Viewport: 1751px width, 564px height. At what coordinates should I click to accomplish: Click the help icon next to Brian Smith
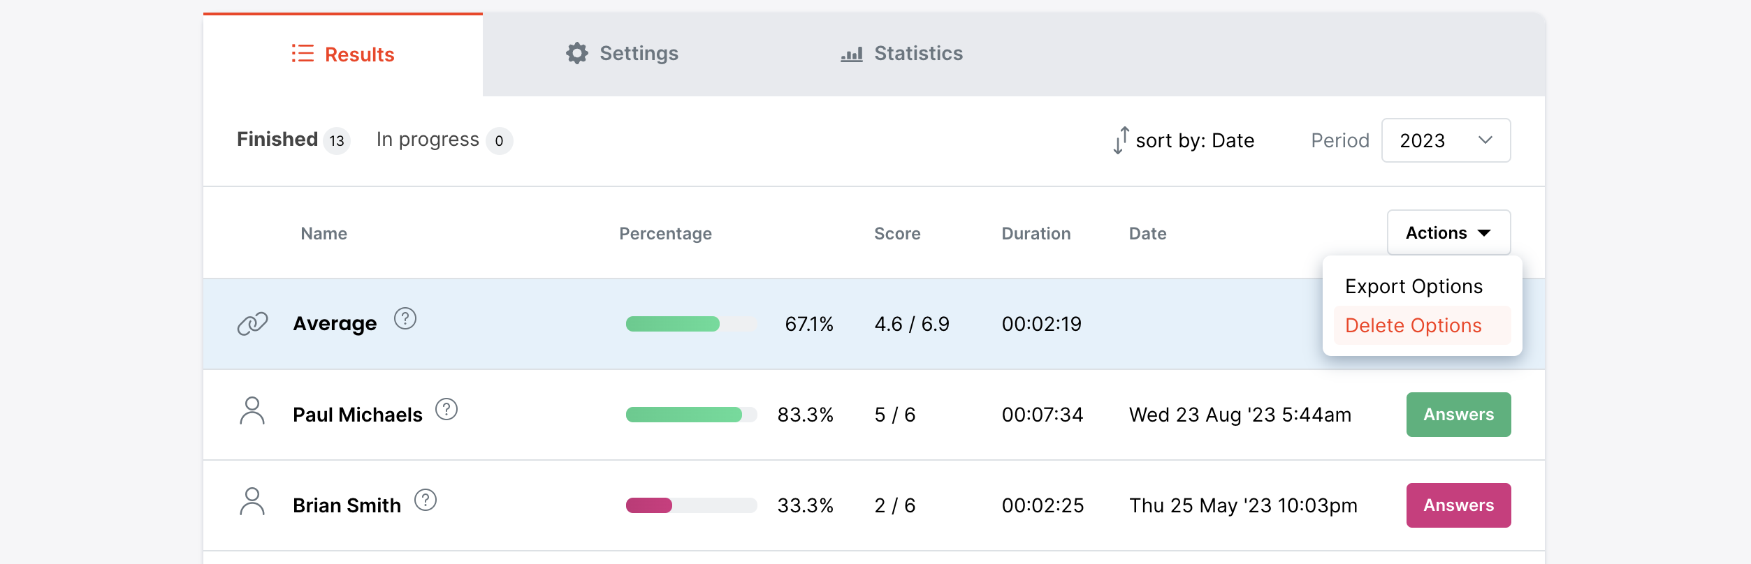426,500
